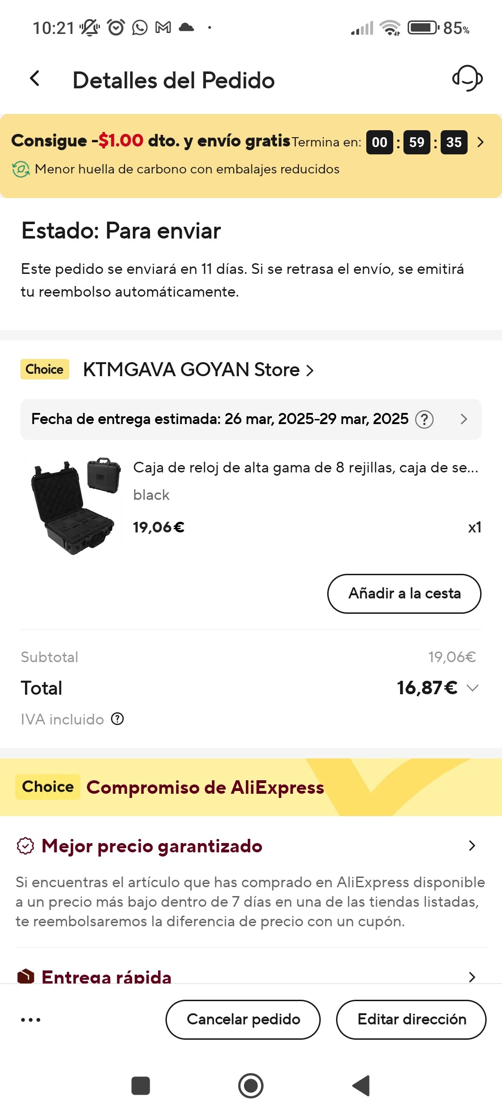Open the Caja de reloj product title
This screenshot has width=502, height=1116.
[305, 468]
